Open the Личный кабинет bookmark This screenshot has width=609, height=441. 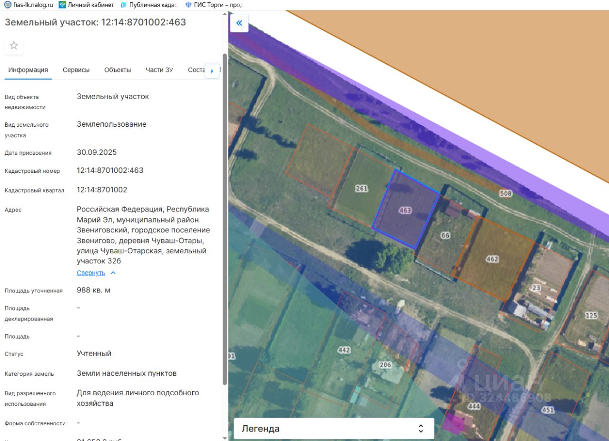(x=86, y=5)
